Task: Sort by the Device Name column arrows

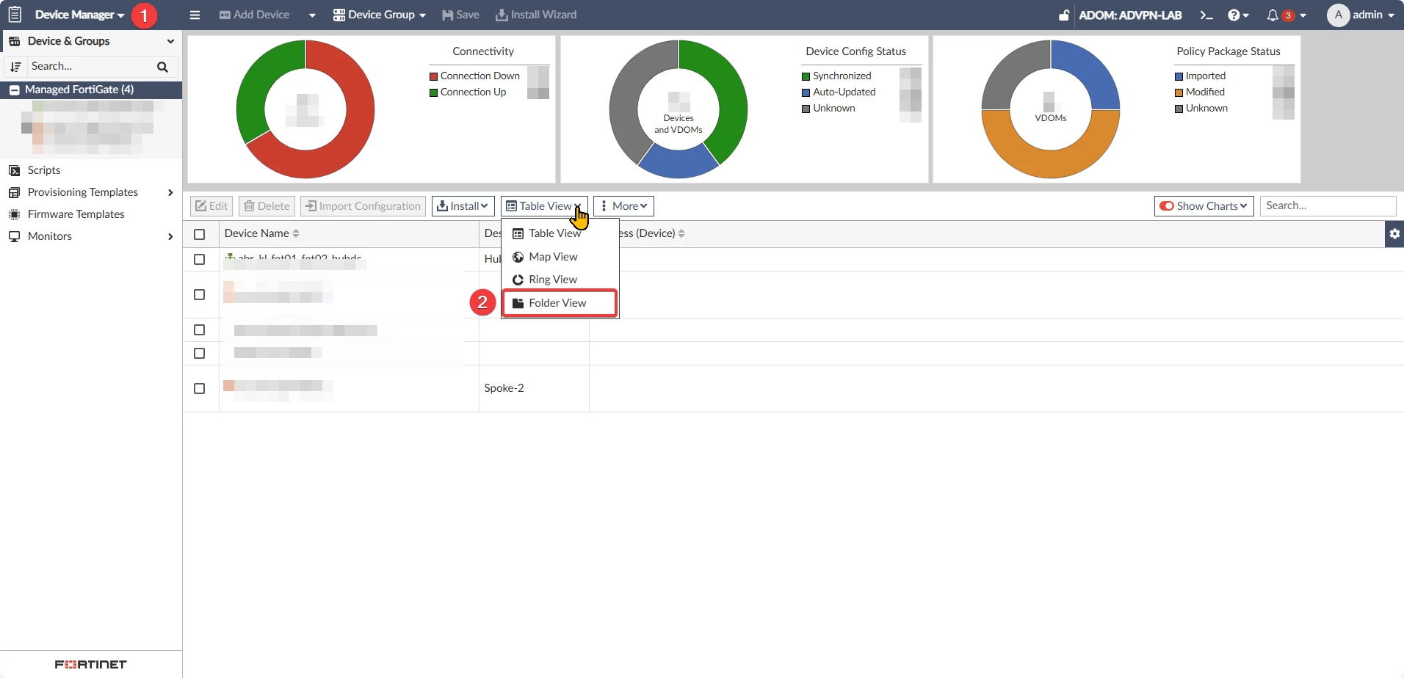Action: click(296, 233)
